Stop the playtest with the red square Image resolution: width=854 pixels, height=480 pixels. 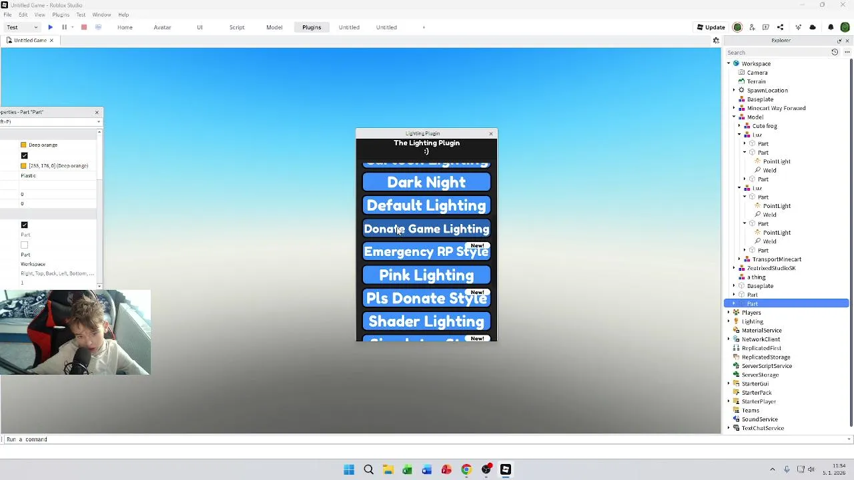[84, 27]
